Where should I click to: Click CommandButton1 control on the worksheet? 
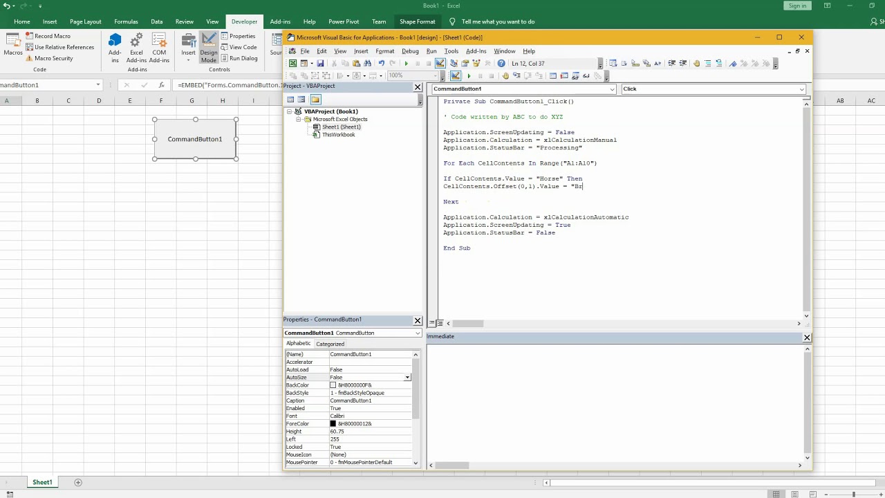click(x=195, y=139)
